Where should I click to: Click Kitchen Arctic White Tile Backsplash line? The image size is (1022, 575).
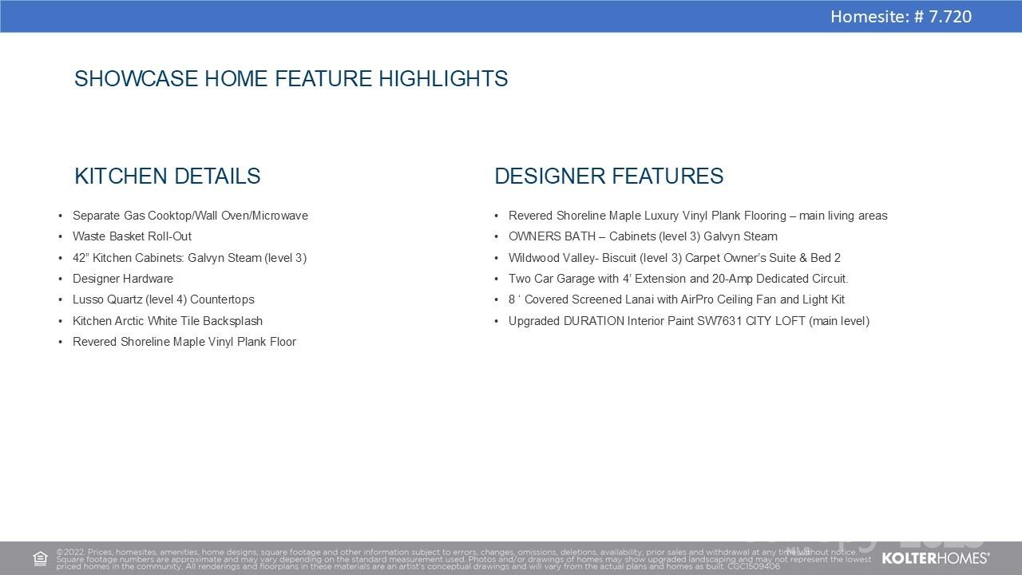(x=168, y=321)
